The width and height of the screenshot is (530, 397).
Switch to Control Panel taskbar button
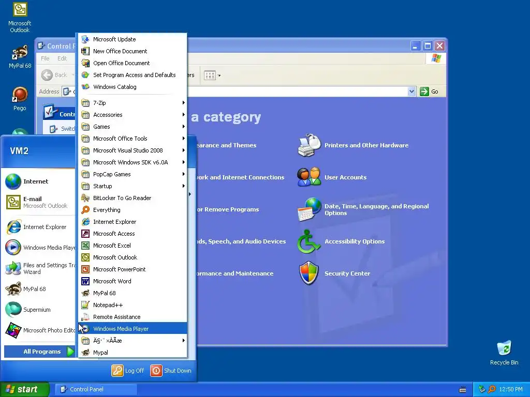coord(96,389)
